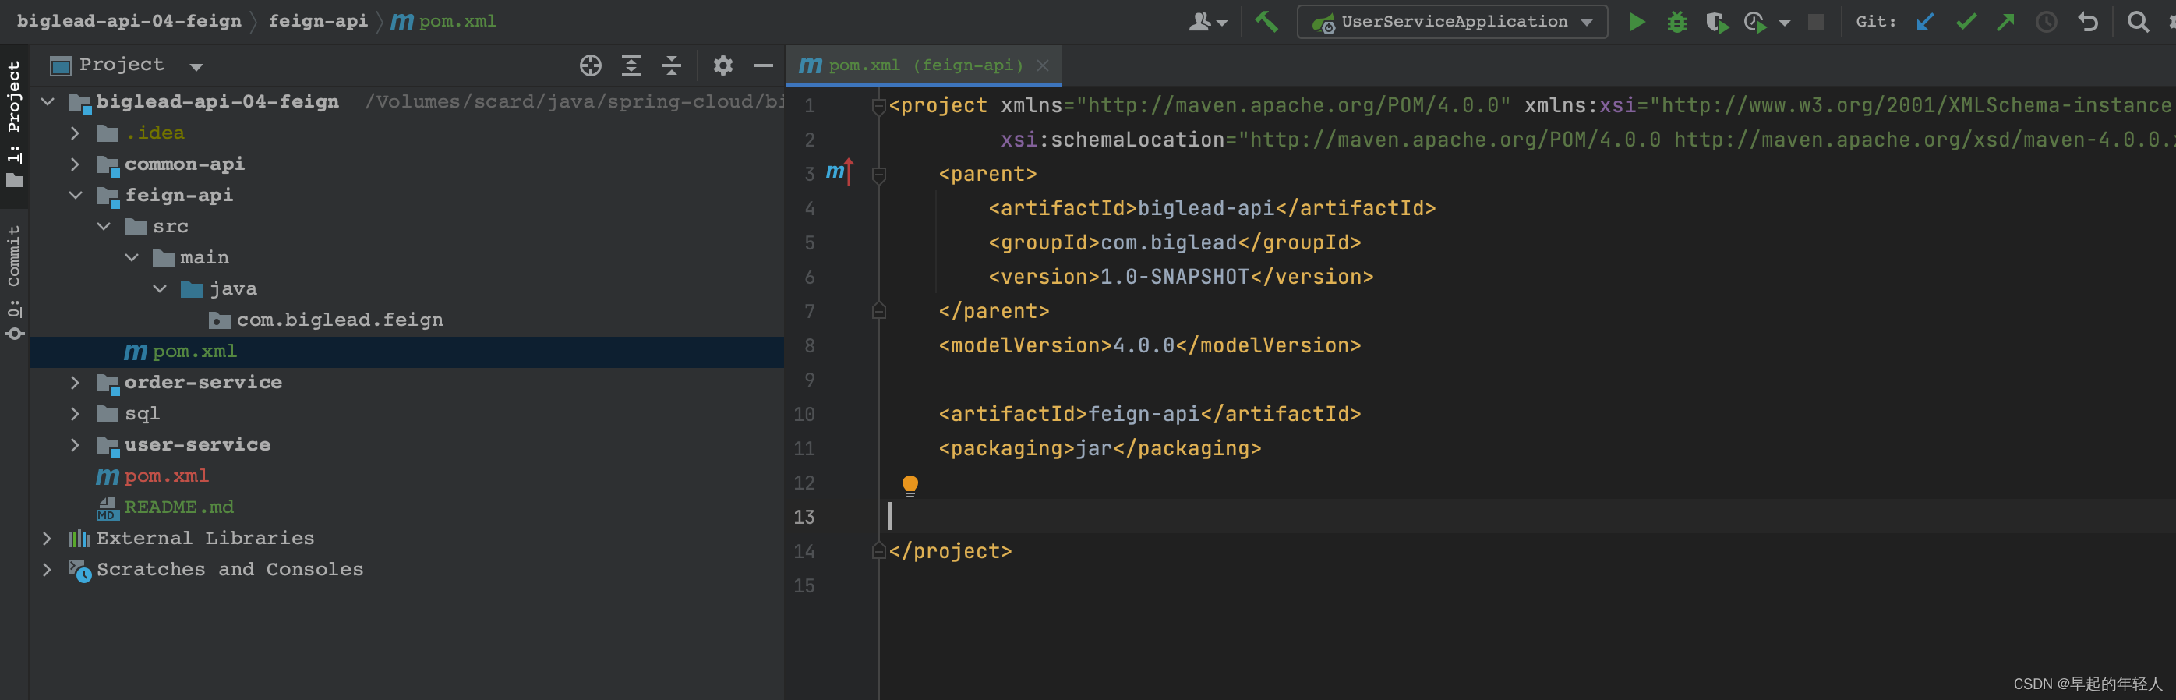This screenshot has height=700, width=2176.
Task: Click the Stop square icon
Action: tap(1815, 22)
